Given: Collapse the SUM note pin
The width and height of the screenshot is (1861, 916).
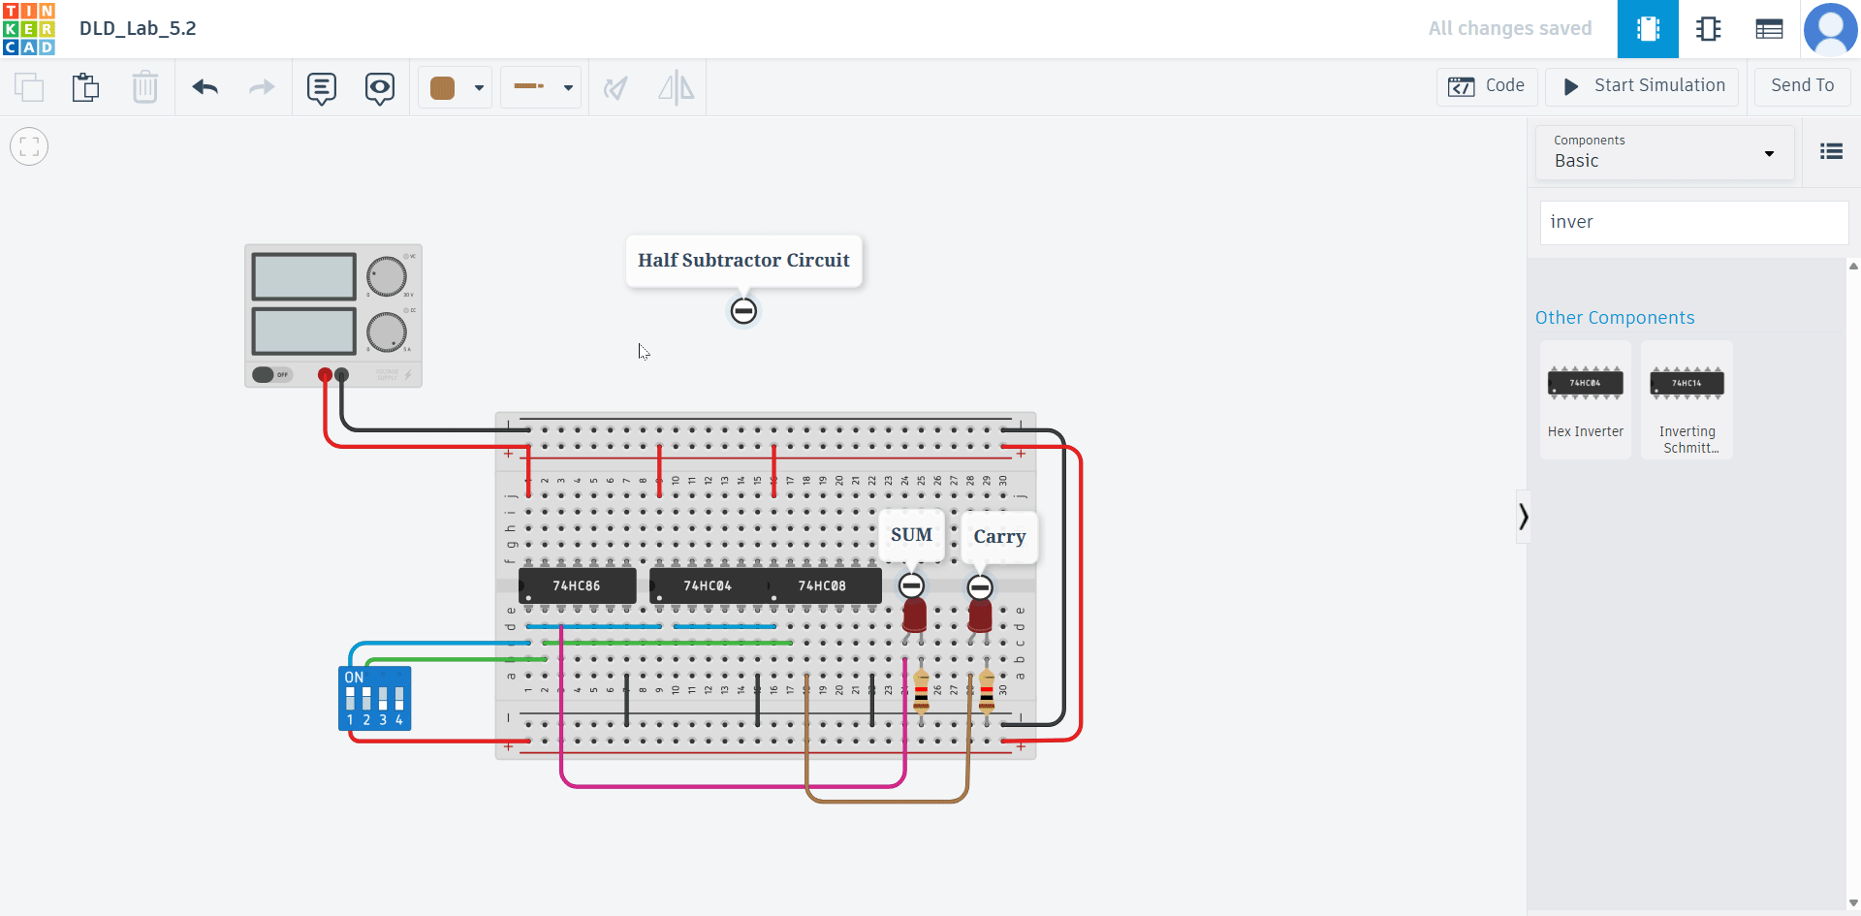Looking at the screenshot, I should (911, 585).
